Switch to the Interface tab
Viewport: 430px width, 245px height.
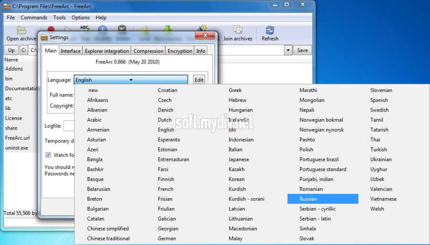(x=71, y=51)
